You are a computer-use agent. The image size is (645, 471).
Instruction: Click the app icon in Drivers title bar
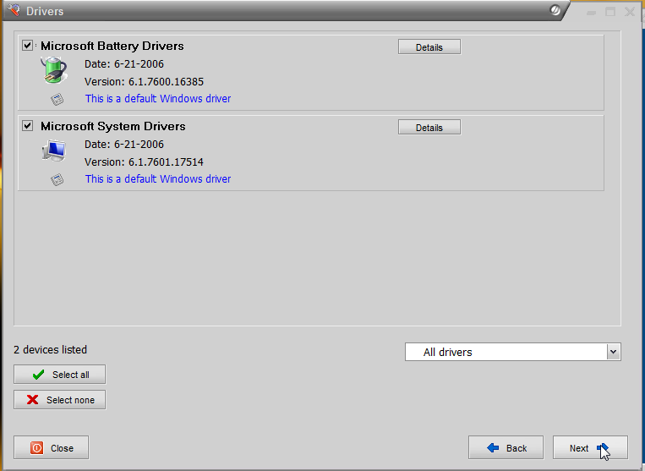pos(13,11)
